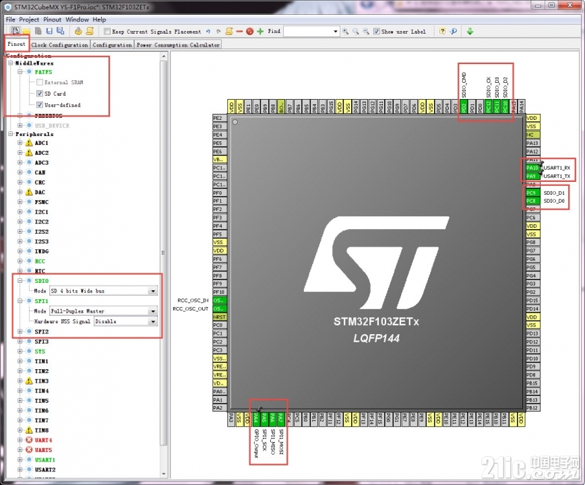This screenshot has height=485, width=585.
Task: Select the TIM8 peripheral in tree
Action: [x=41, y=430]
